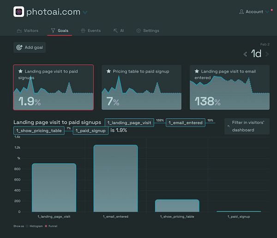Expand the photoai.com site dropdown chevron
This screenshot has height=238, width=277.
coord(85,12)
